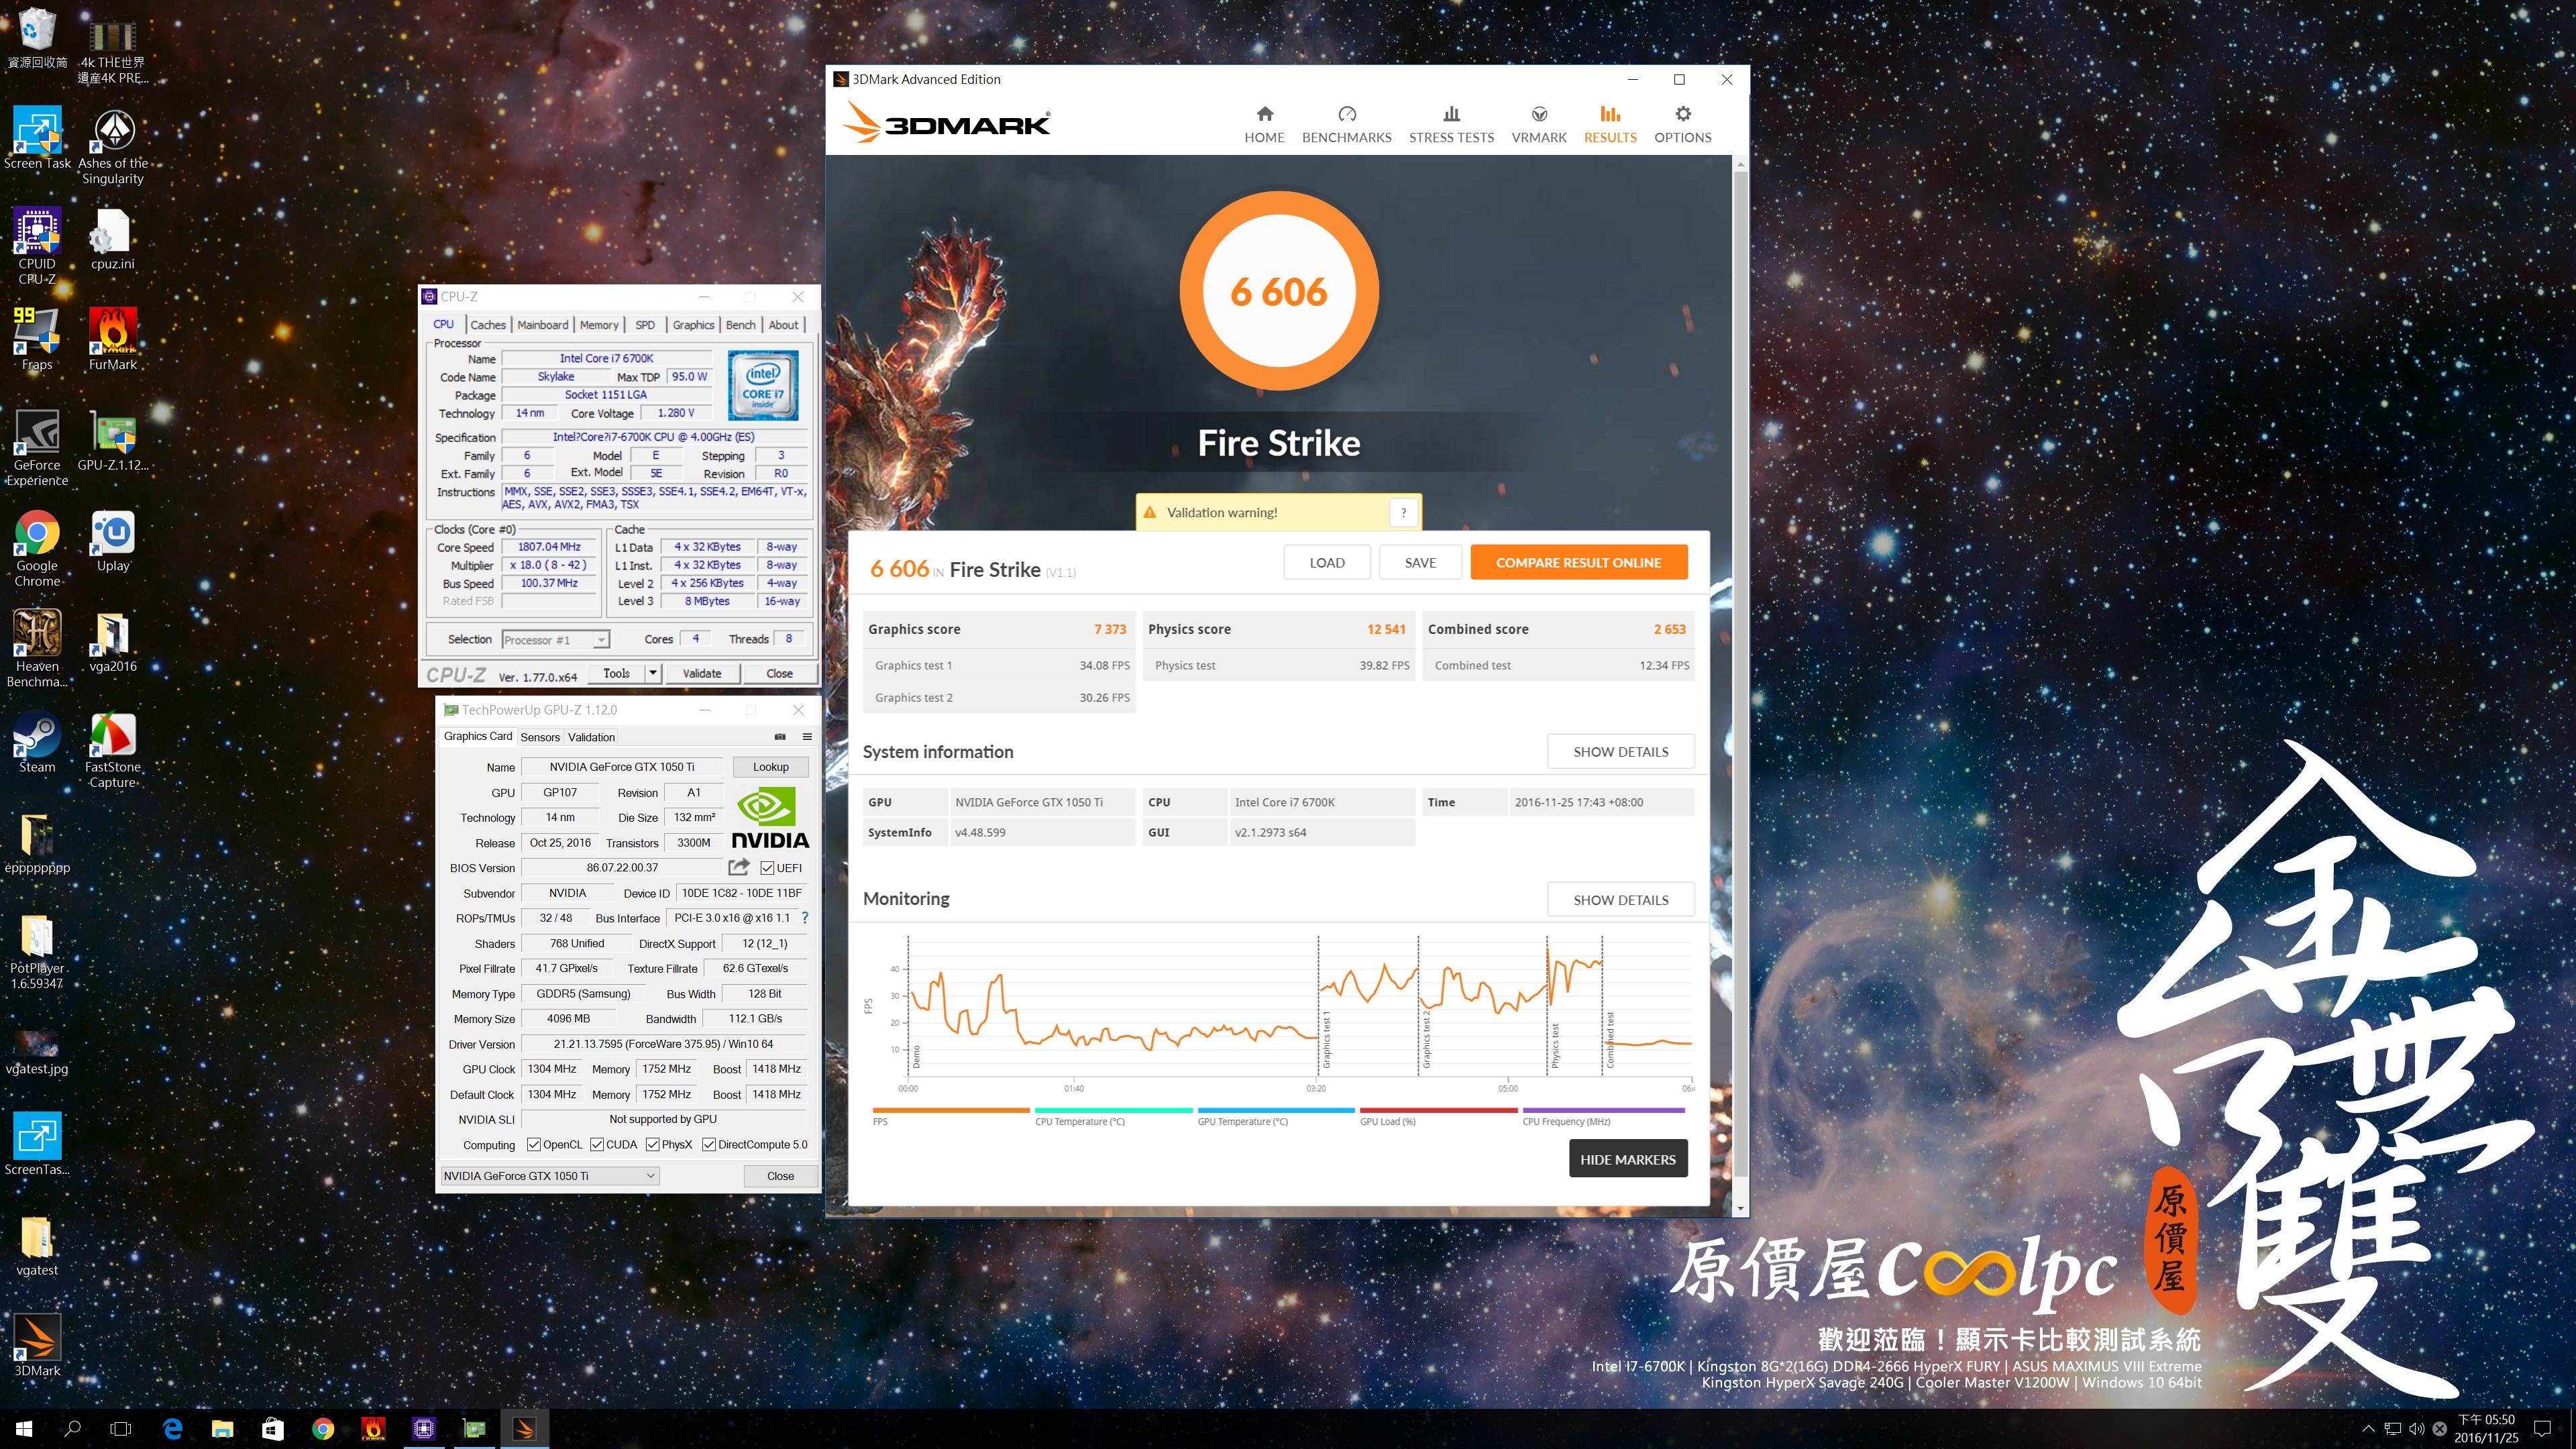Show hidden system tray icons
This screenshot has height=1449, width=2576.
pos(2367,1428)
